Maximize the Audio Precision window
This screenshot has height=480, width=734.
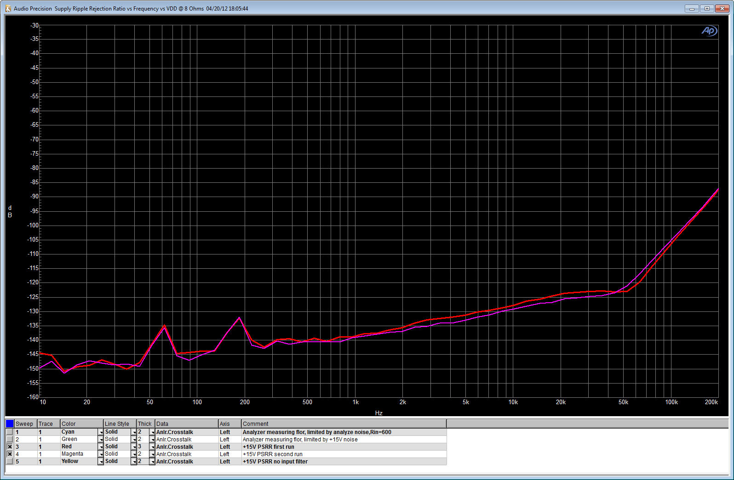(707, 8)
